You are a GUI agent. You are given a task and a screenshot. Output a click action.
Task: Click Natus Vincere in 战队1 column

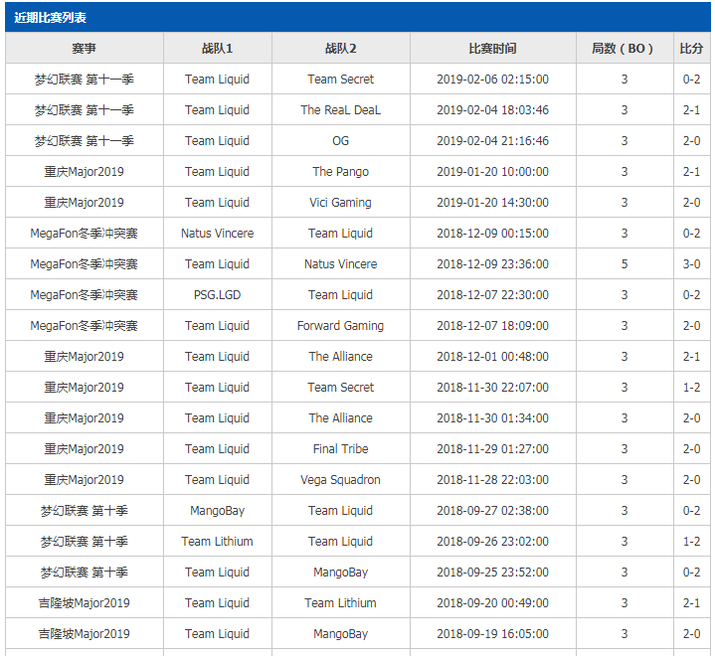click(x=217, y=234)
